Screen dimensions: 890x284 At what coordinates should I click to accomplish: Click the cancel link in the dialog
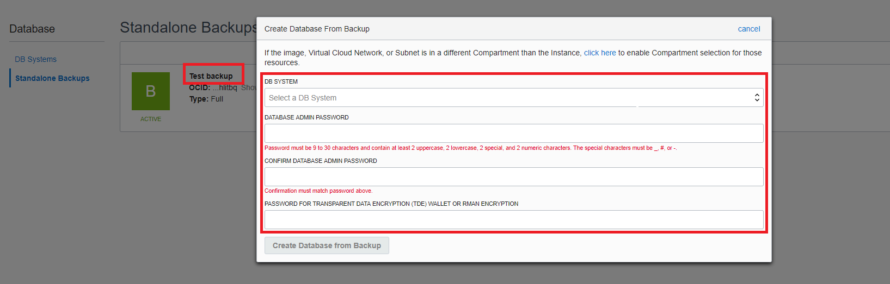point(748,29)
